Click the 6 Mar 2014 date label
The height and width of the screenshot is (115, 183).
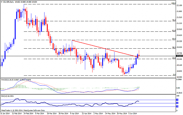(40, 113)
